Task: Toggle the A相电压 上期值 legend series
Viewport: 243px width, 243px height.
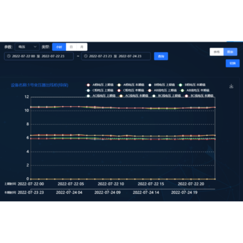Action: [99, 85]
